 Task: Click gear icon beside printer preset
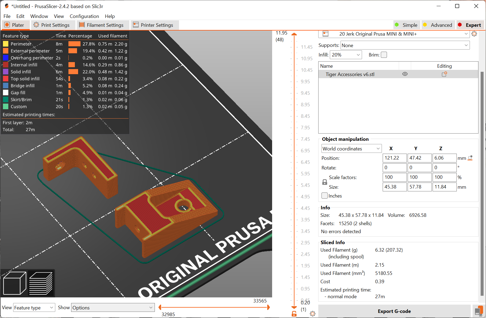[x=474, y=34]
